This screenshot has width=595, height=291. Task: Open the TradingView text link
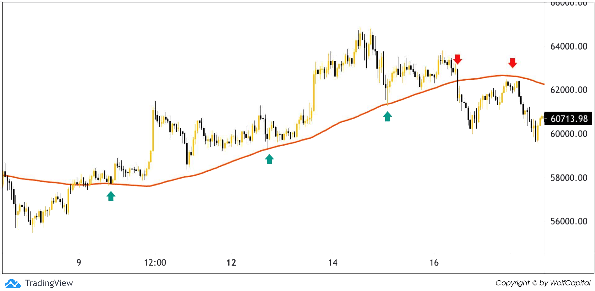49,283
